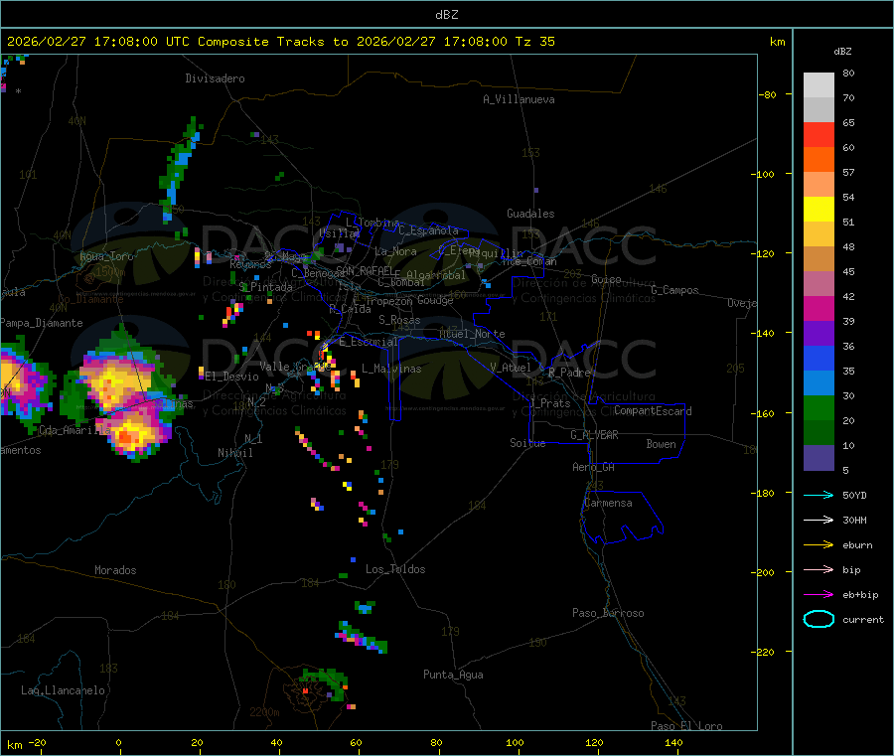Click the green echo cluster near Punta_Agua
This screenshot has width=894, height=756.
tap(323, 684)
